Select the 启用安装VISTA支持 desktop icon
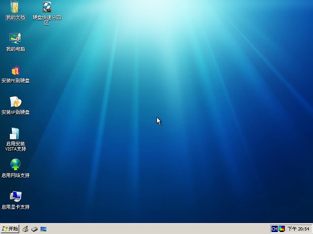The image size is (313, 234). pyautogui.click(x=15, y=133)
